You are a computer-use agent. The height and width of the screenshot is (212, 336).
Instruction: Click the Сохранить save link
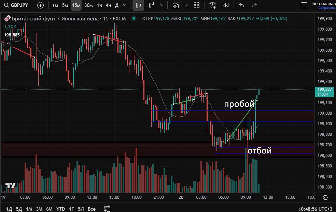[327, 8]
